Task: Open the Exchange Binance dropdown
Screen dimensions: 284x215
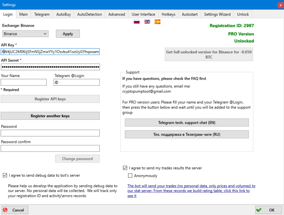Action: pos(25,34)
